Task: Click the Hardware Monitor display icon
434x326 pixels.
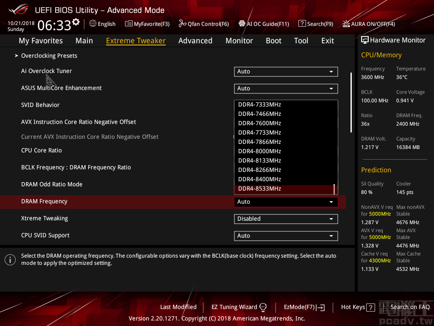Action: [x=365, y=40]
